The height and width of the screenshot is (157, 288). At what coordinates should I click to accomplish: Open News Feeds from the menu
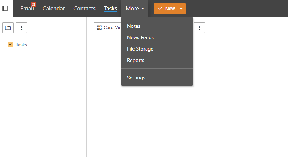[140, 37]
